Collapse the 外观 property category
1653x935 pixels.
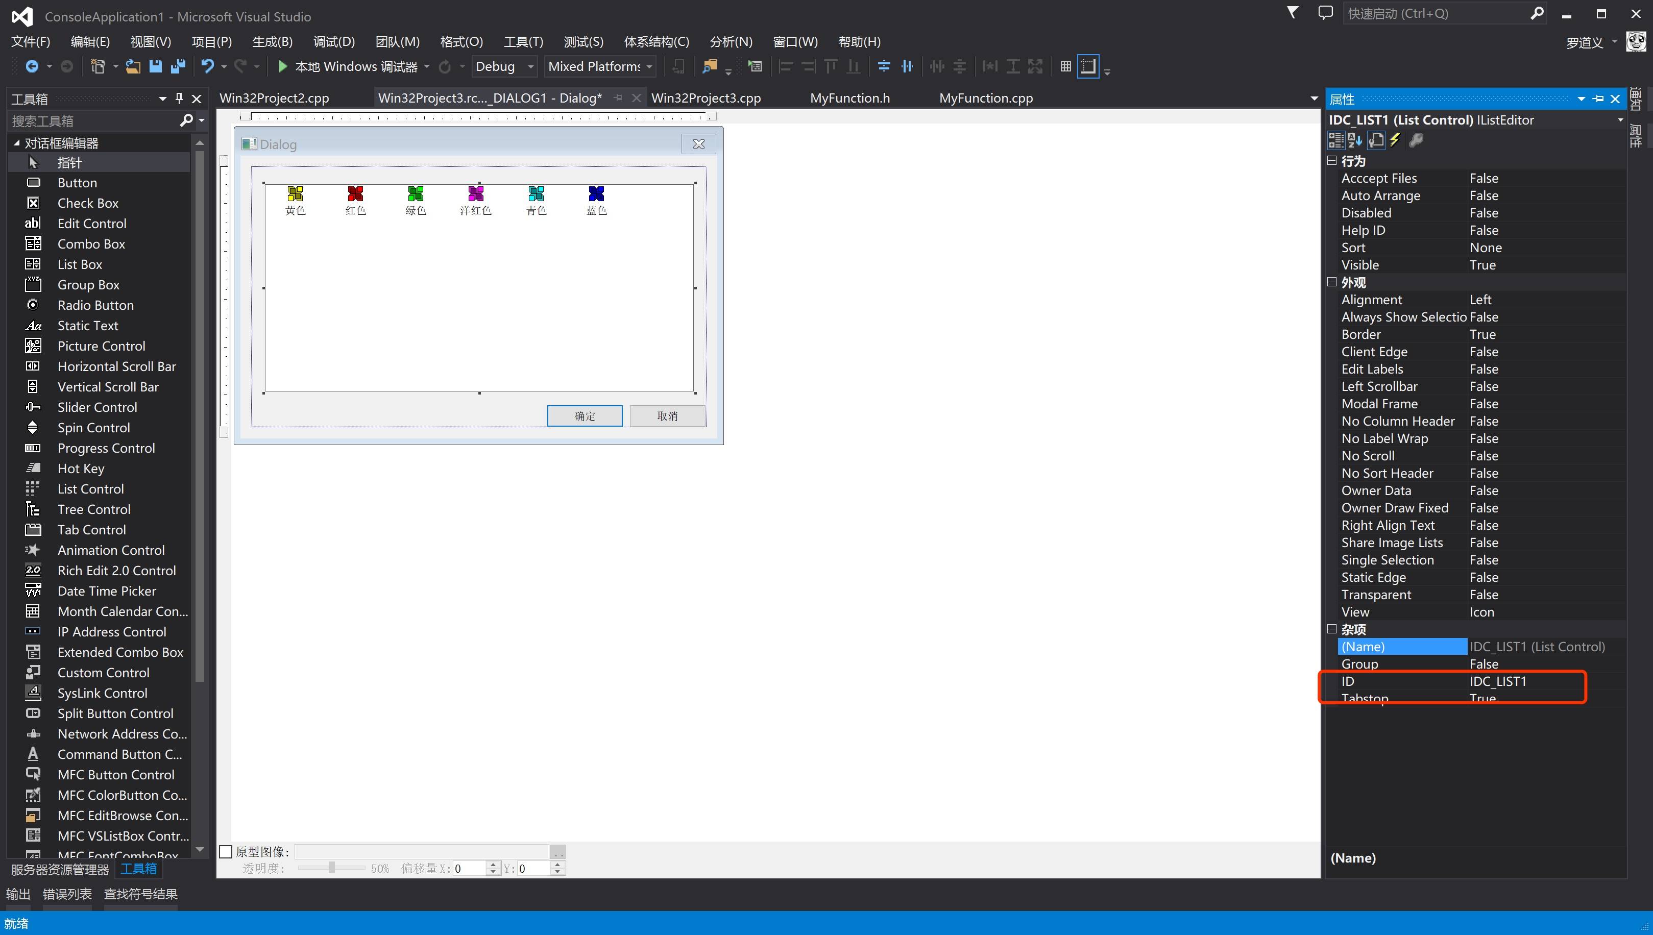click(1332, 282)
